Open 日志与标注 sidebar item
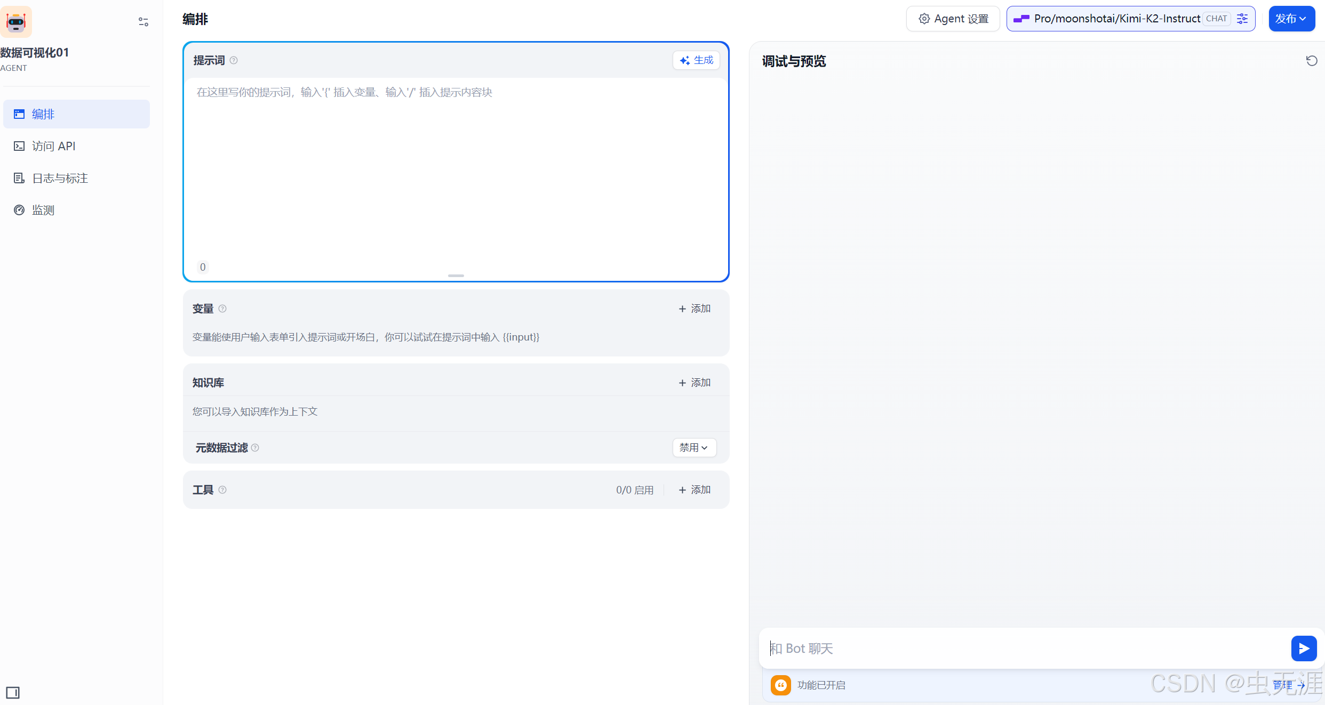The image size is (1325, 705). tap(60, 178)
